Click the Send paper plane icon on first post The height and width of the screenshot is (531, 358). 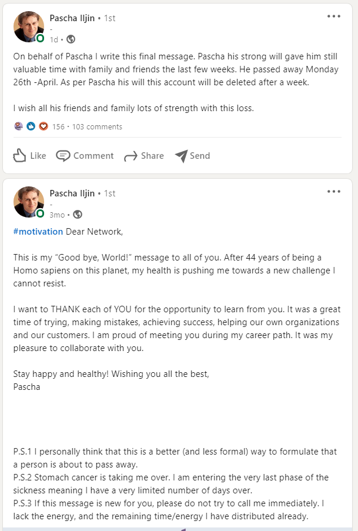tap(180, 155)
